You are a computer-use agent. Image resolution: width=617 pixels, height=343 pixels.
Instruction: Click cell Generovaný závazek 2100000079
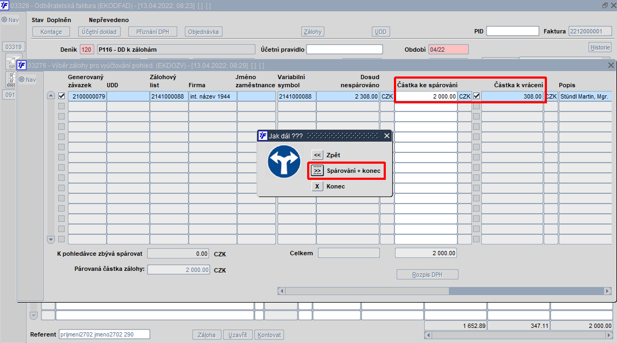pos(87,96)
